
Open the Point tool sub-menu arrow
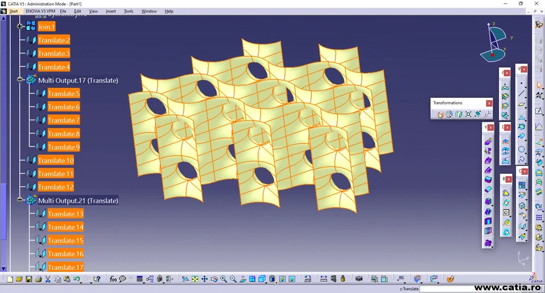525,87
